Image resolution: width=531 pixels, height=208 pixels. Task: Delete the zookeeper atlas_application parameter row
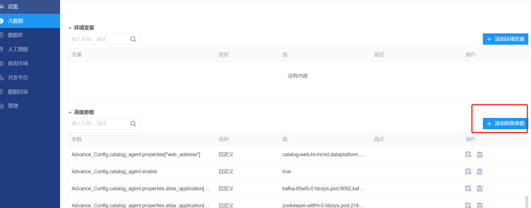point(479,205)
